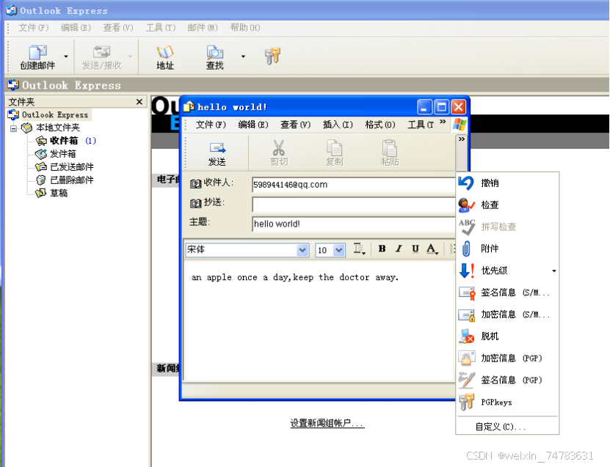Click the PGPkeys icon in main toolbar

[272, 56]
